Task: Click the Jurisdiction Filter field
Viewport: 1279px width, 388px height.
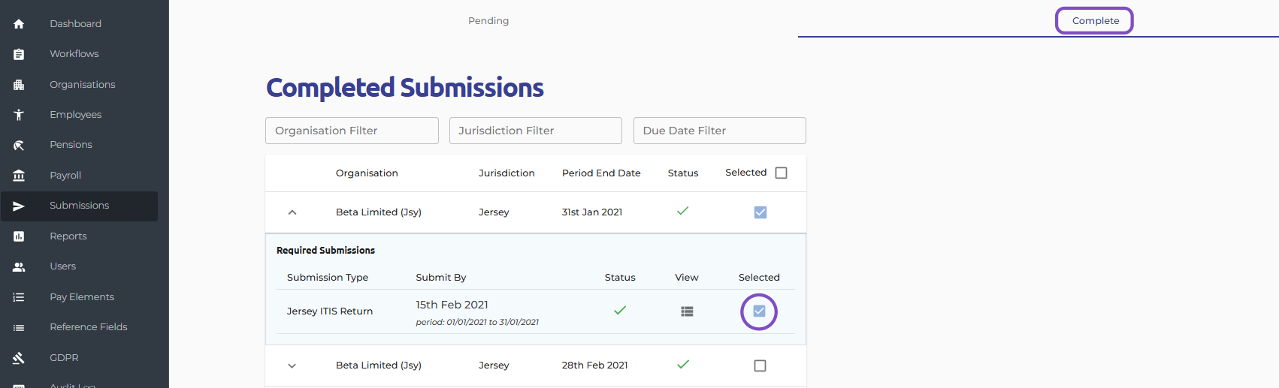Action: pyautogui.click(x=536, y=131)
